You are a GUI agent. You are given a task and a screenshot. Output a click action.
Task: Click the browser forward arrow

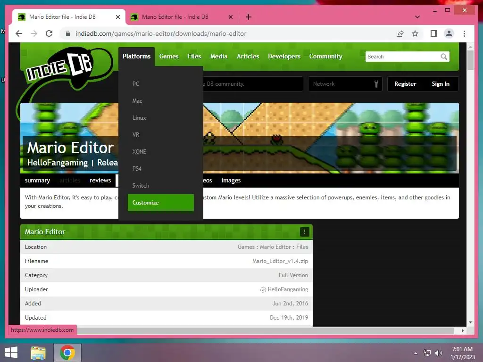point(34,33)
